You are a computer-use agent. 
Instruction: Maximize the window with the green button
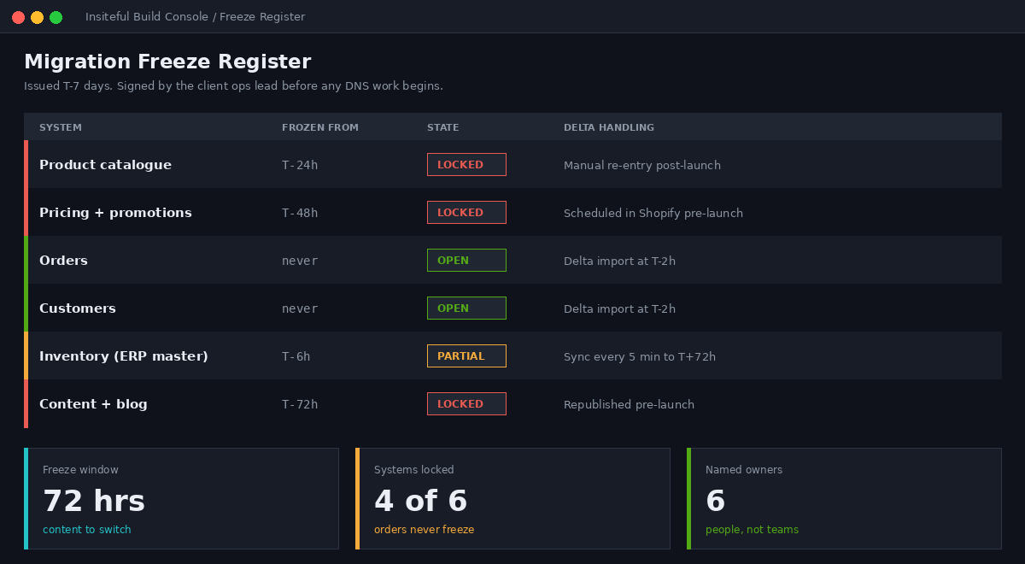(56, 17)
